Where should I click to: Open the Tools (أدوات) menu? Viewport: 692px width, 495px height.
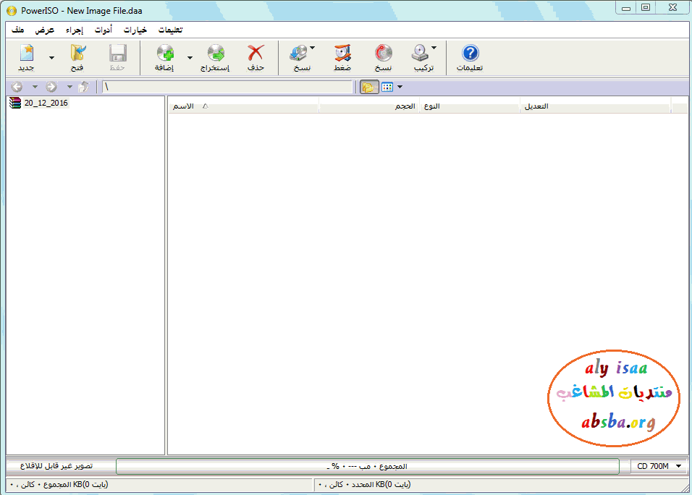[x=103, y=30]
